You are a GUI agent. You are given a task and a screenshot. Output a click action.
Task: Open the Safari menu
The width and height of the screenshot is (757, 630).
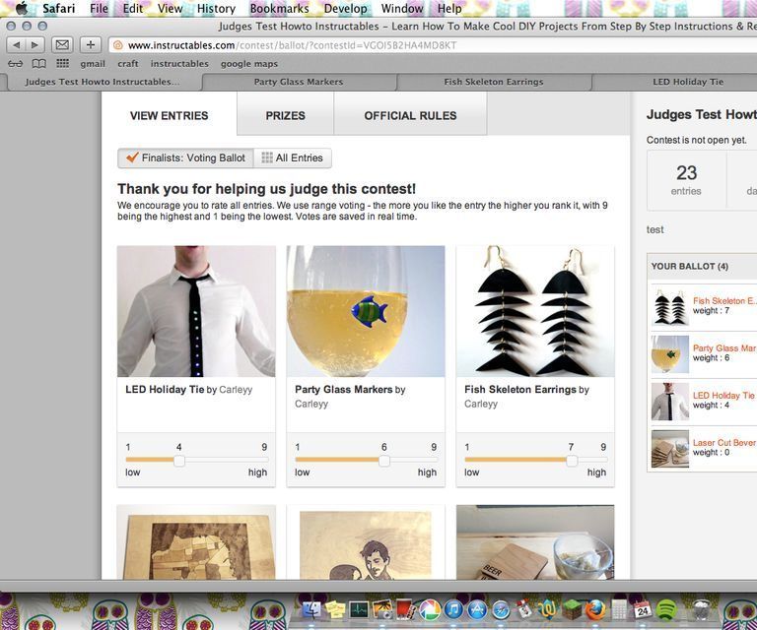(58, 8)
